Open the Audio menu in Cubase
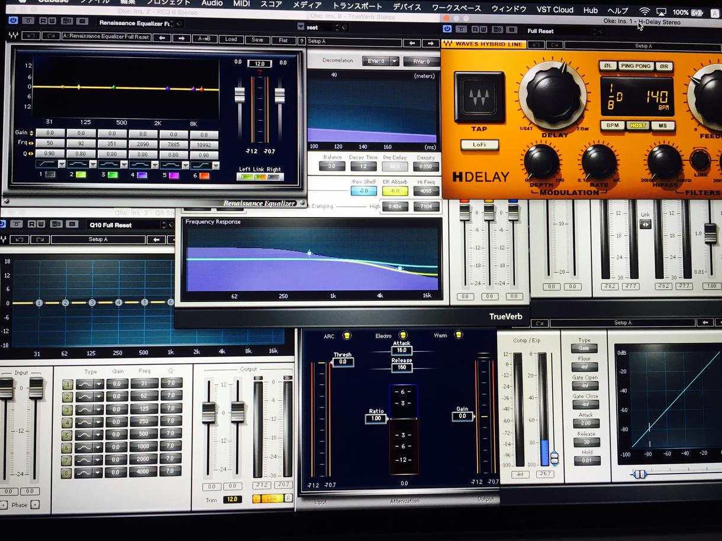The width and height of the screenshot is (722, 541). (x=212, y=3)
